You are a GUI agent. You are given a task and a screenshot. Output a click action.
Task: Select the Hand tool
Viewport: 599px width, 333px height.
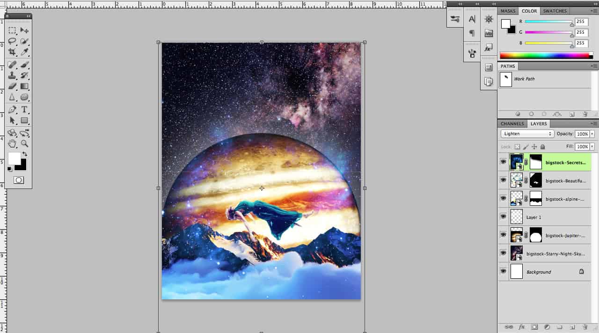[x=12, y=144]
